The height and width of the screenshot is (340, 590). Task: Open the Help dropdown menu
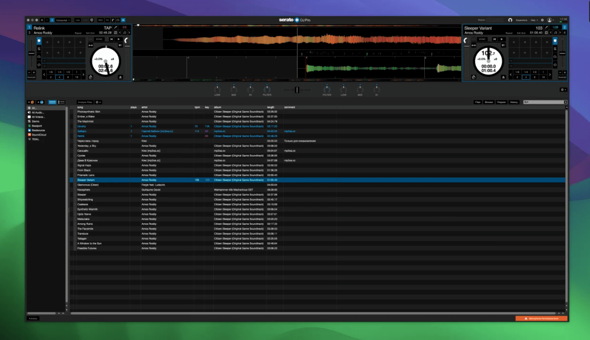click(534, 20)
